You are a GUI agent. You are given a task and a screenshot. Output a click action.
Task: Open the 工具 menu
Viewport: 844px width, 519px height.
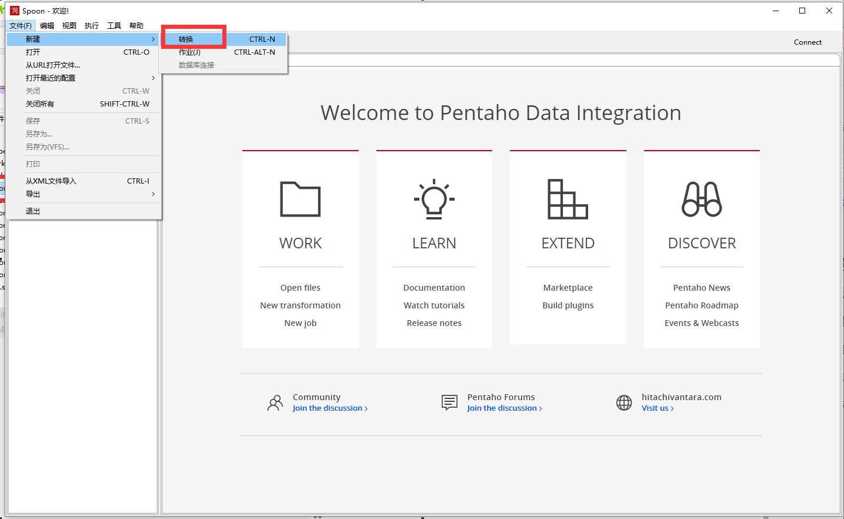coord(114,25)
